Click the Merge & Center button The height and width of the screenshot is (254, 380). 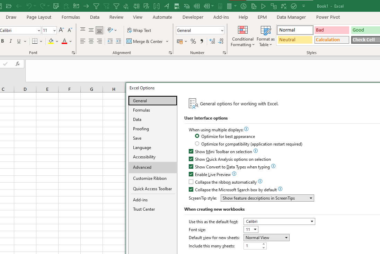(x=148, y=41)
